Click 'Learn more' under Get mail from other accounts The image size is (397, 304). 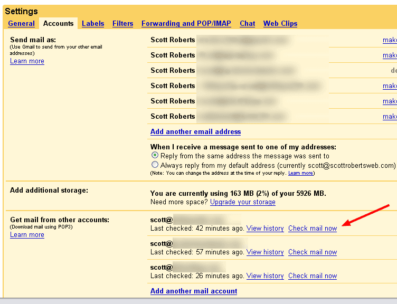27,235
